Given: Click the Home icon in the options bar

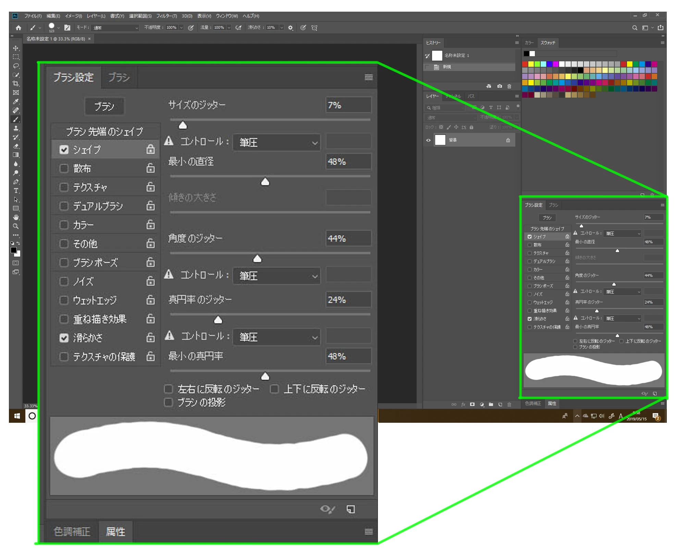Looking at the screenshot, I should pos(19,28).
